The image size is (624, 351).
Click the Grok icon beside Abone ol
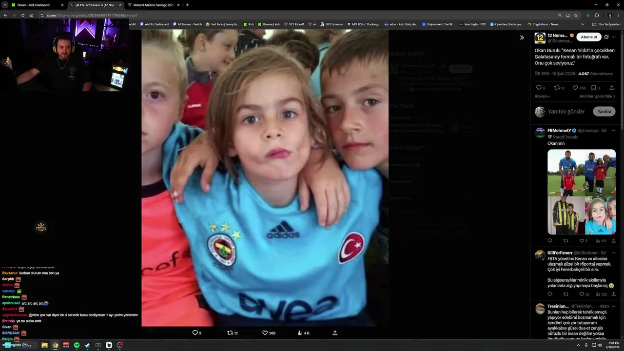pos(606,37)
